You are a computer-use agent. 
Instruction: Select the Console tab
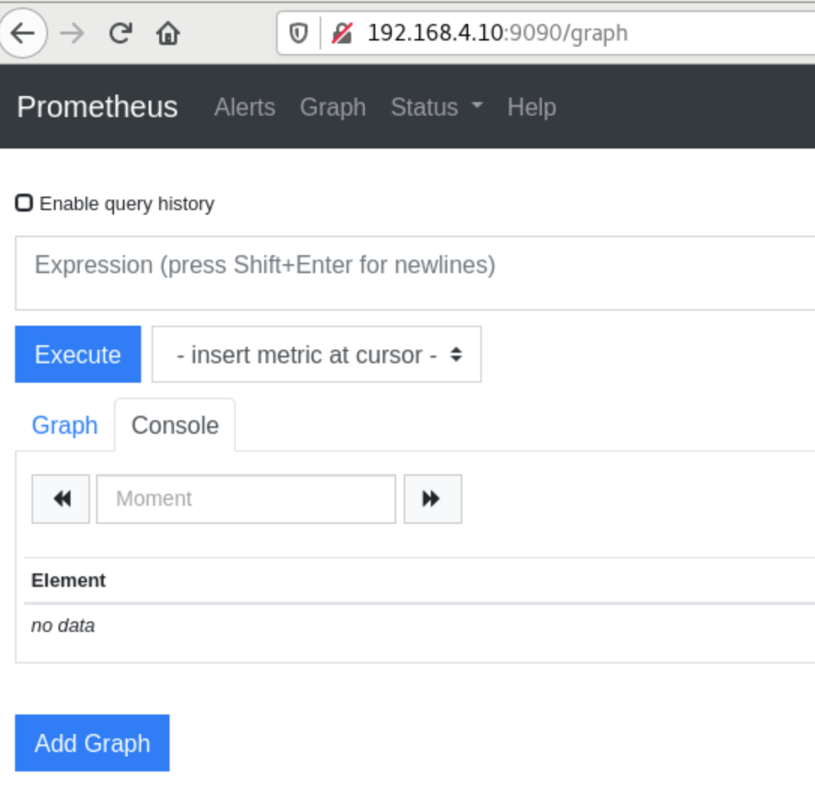tap(175, 426)
